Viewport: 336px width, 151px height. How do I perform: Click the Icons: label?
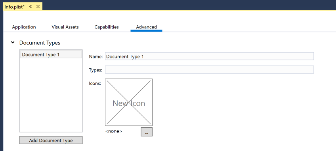click(x=95, y=84)
